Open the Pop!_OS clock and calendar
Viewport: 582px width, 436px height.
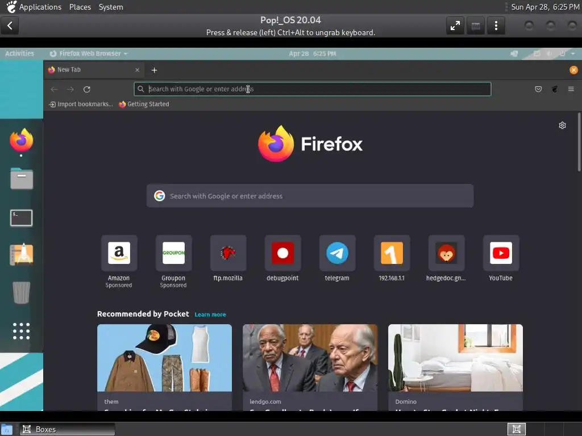[313, 53]
